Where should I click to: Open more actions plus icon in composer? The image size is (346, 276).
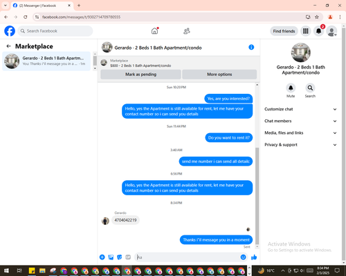tap(102, 257)
